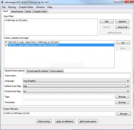The height and width of the screenshot is (130, 134).
Task: Switch to the Input tab
Action: point(6,11)
